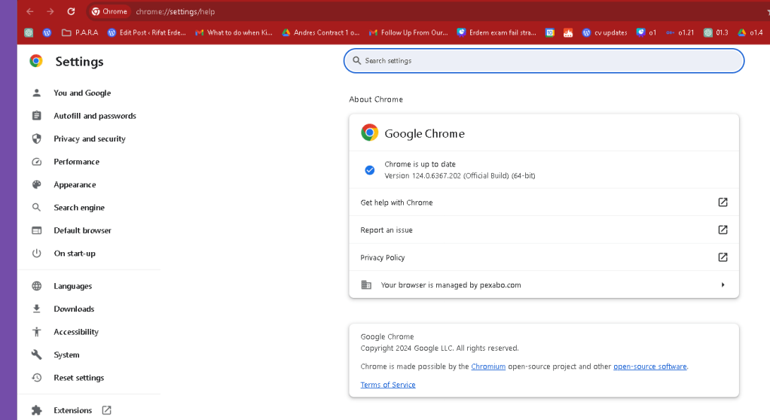The image size is (770, 420).
Task: Open the Get help with Chrome row
Action: (544, 202)
